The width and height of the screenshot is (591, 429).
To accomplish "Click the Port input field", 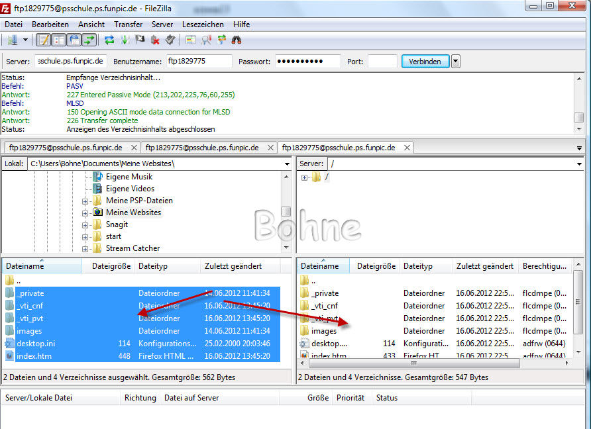I will click(x=382, y=62).
